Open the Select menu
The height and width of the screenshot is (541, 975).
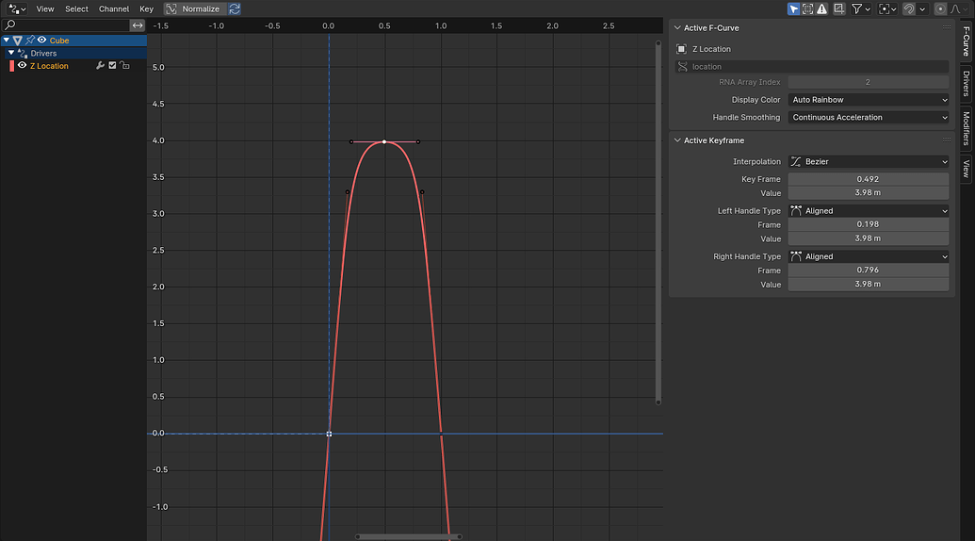(76, 8)
